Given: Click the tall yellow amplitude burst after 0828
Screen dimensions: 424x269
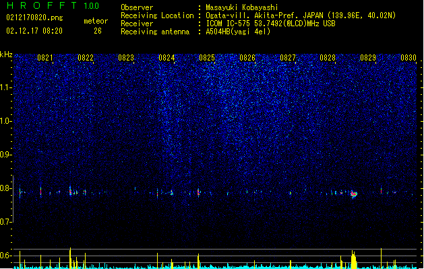Looking at the screenshot, I should 354,260.
